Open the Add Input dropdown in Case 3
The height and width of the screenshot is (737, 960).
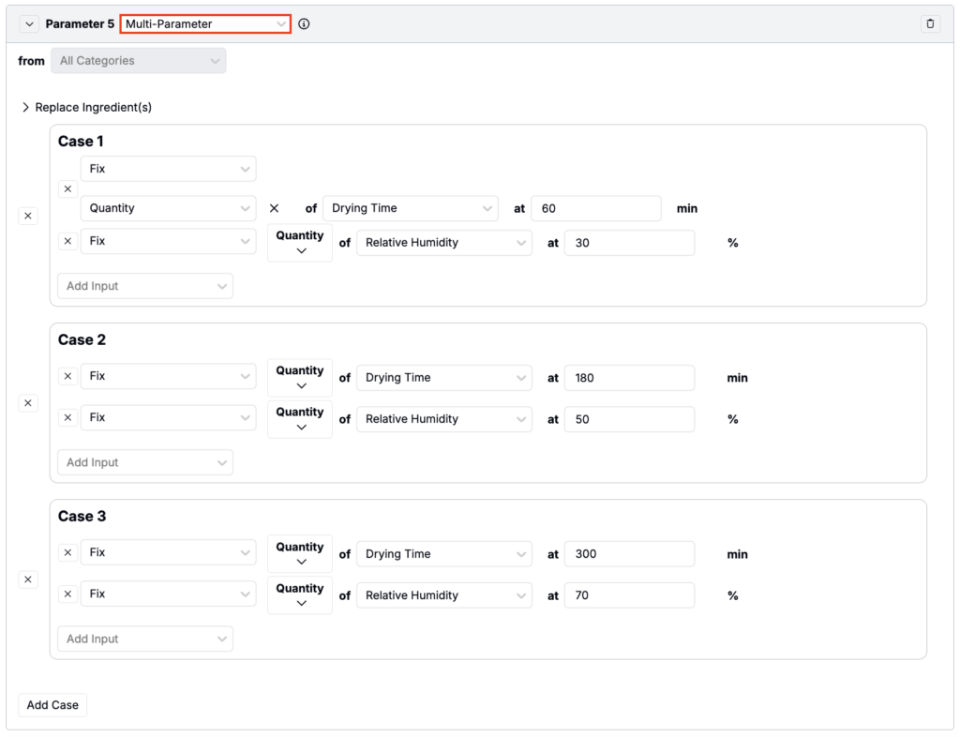click(145, 639)
